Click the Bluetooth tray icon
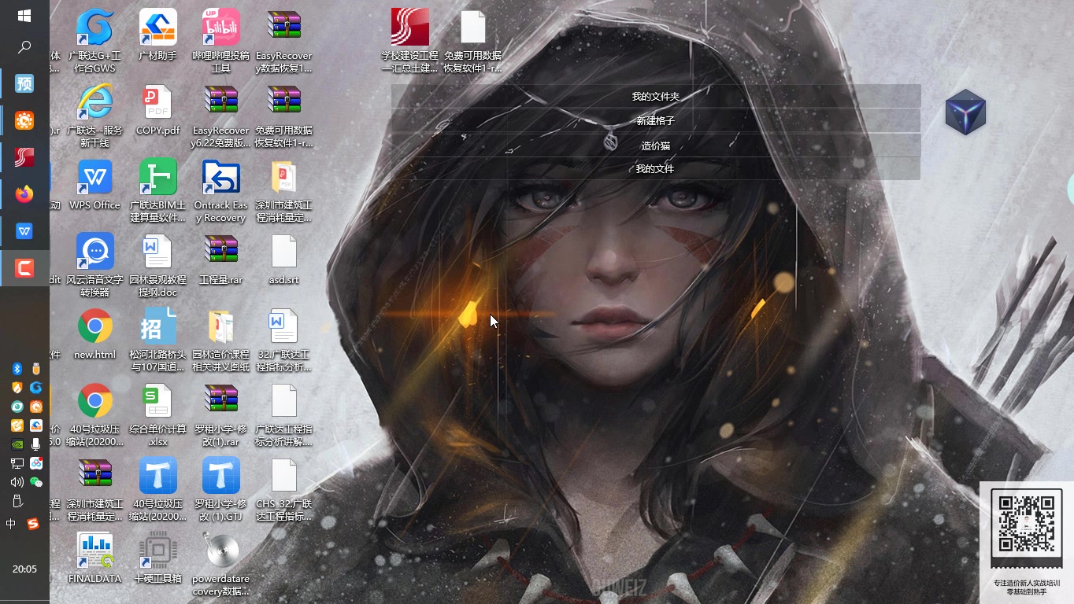 click(17, 369)
